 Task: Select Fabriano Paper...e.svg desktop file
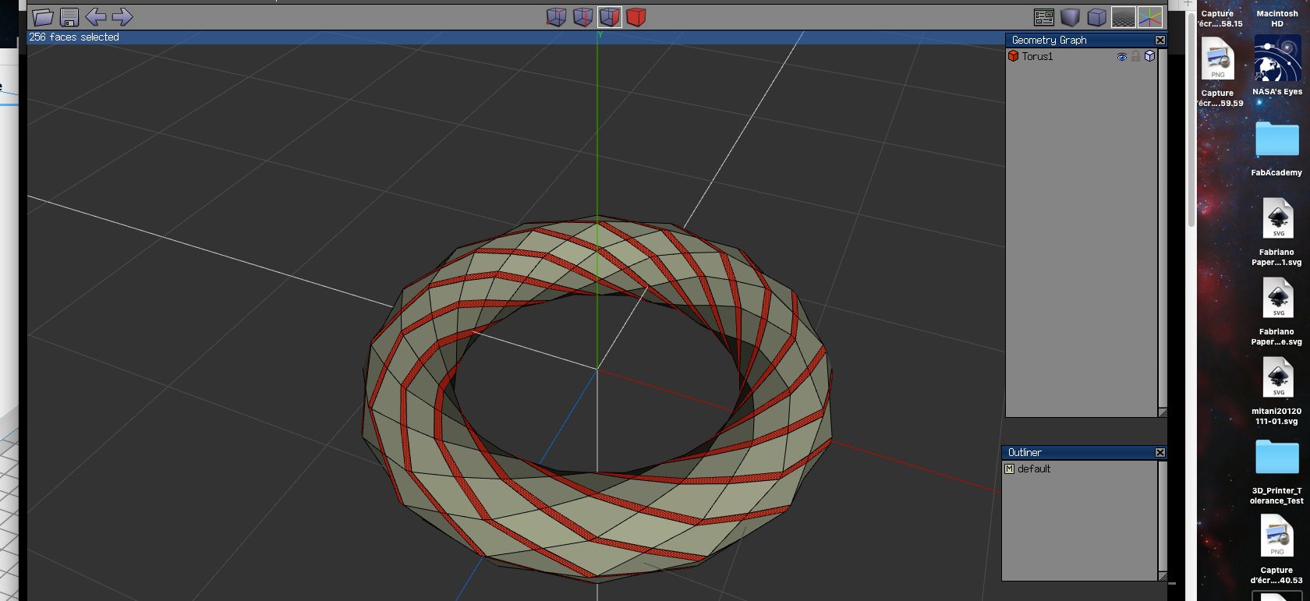click(x=1277, y=312)
